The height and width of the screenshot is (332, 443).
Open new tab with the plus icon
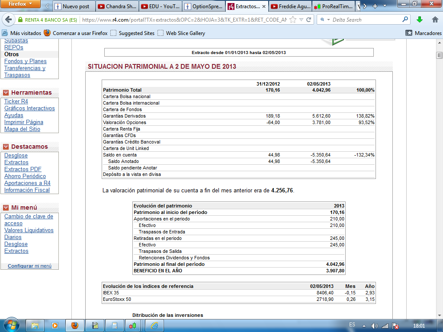click(375, 6)
